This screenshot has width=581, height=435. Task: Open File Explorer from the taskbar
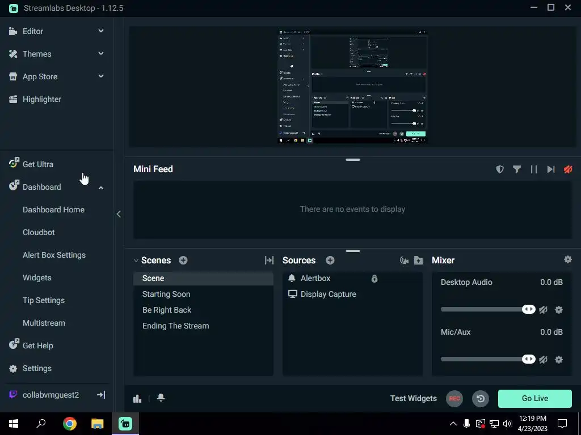point(98,424)
